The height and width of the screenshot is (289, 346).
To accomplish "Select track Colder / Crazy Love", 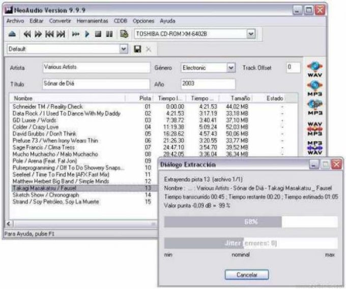I will click(x=36, y=127).
